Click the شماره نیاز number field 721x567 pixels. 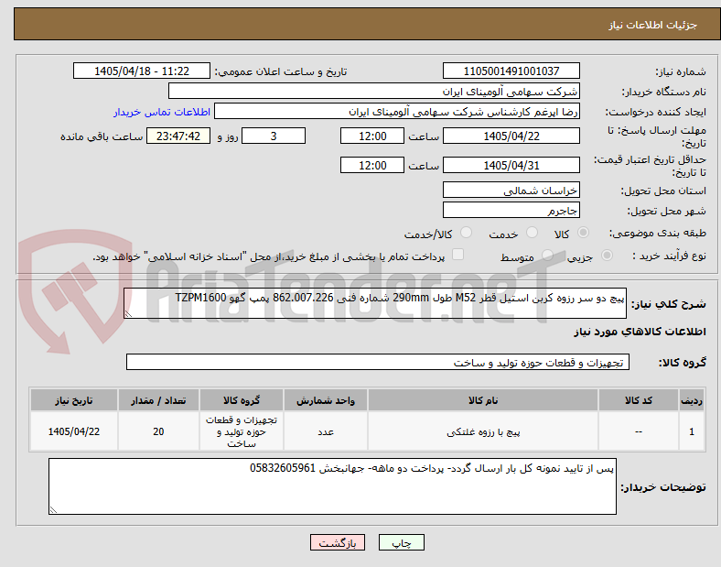click(x=511, y=71)
